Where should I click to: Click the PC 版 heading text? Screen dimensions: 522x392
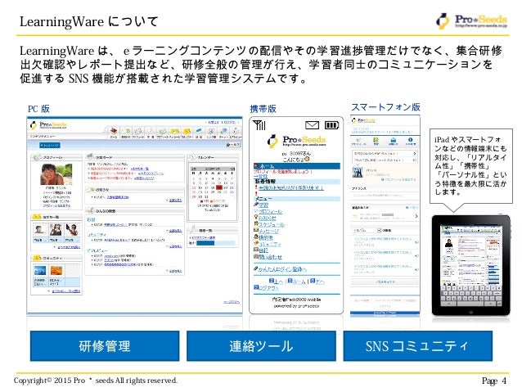[38, 109]
